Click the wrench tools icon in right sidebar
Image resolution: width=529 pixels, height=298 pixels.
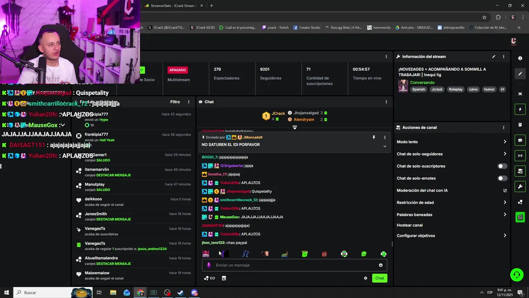point(520,186)
